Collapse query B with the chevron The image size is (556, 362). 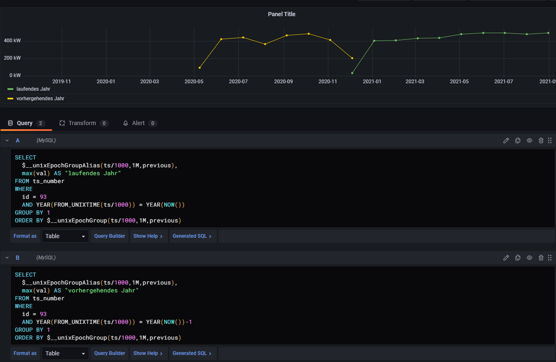coord(7,258)
